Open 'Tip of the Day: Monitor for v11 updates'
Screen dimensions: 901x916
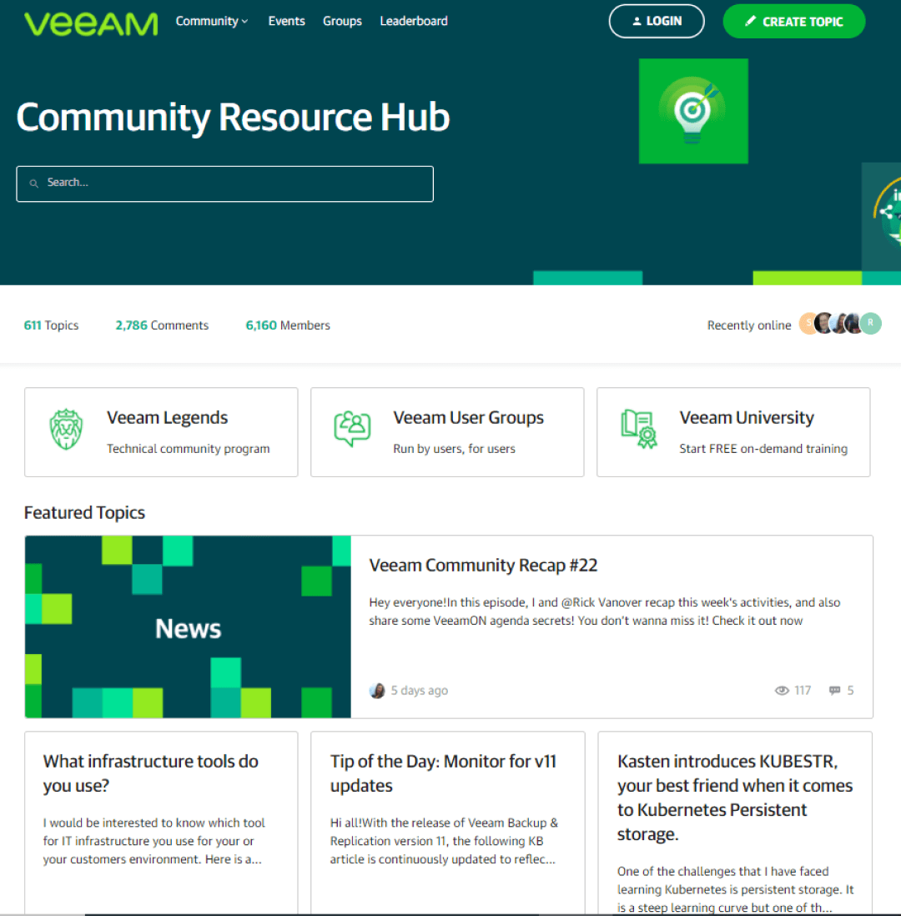pos(443,773)
